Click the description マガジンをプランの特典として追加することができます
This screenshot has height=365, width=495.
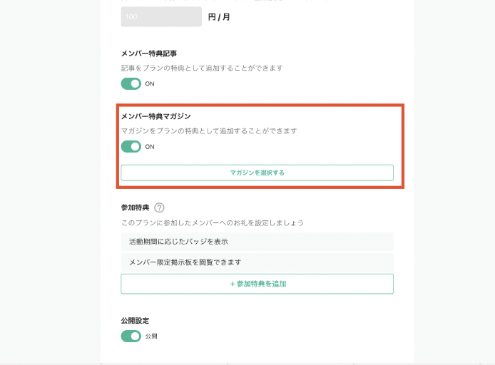(x=209, y=131)
